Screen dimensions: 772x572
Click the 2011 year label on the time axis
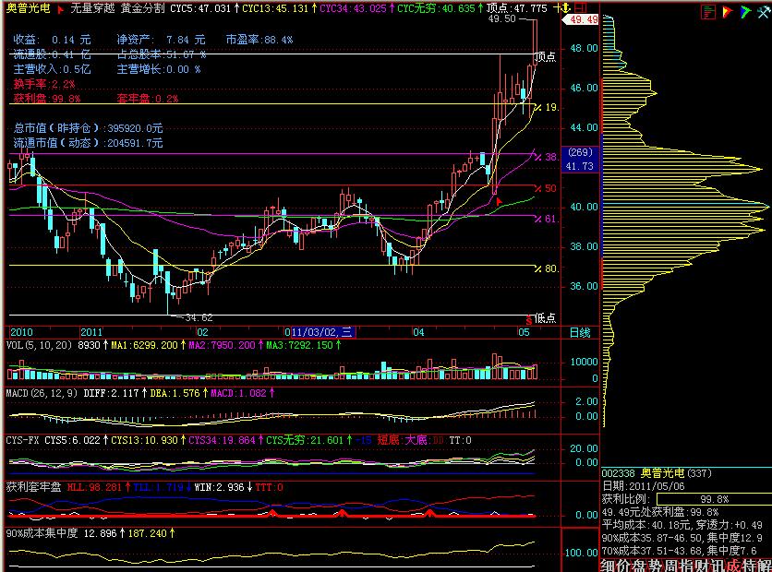click(x=91, y=332)
